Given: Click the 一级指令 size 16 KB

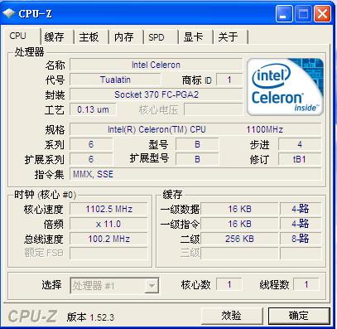Looking at the screenshot, I should point(239,224).
